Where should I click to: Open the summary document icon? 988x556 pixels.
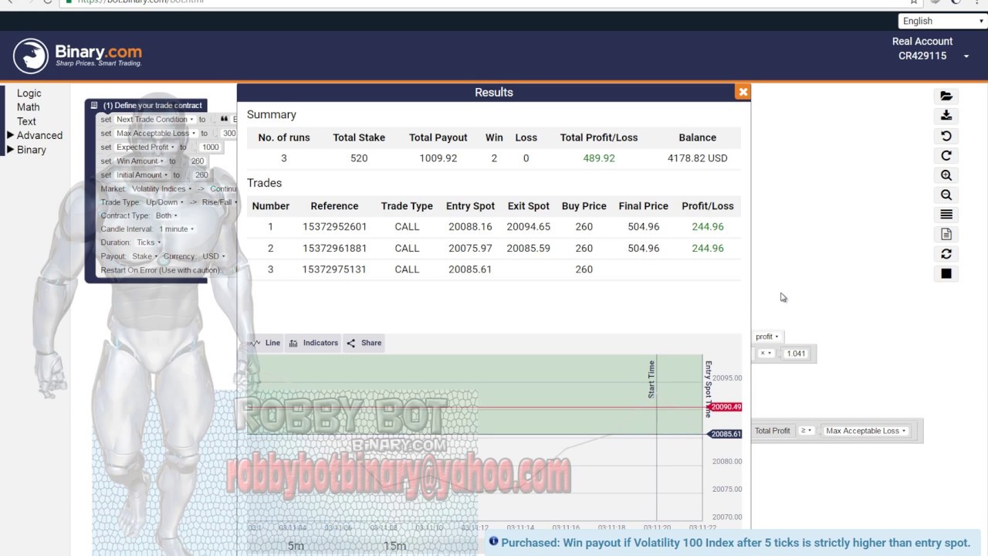point(946,234)
